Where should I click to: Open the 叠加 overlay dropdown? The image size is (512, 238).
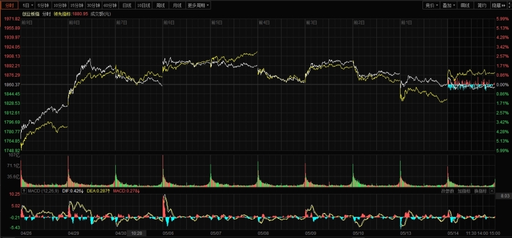(x=449, y=5)
